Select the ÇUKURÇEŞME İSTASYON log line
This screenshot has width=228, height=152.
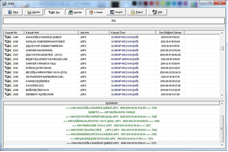click(x=111, y=139)
